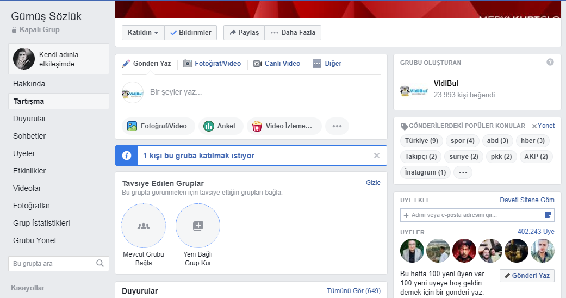The width and height of the screenshot is (566, 298).
Task: Click the VidiBul page logo in creator card
Action: [414, 90]
